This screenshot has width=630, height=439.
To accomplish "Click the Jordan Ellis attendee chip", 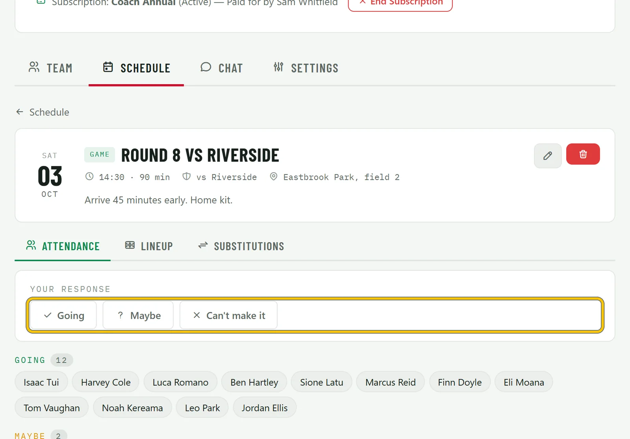I will coord(265,408).
